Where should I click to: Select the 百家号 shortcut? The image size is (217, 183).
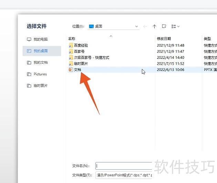point(79,51)
